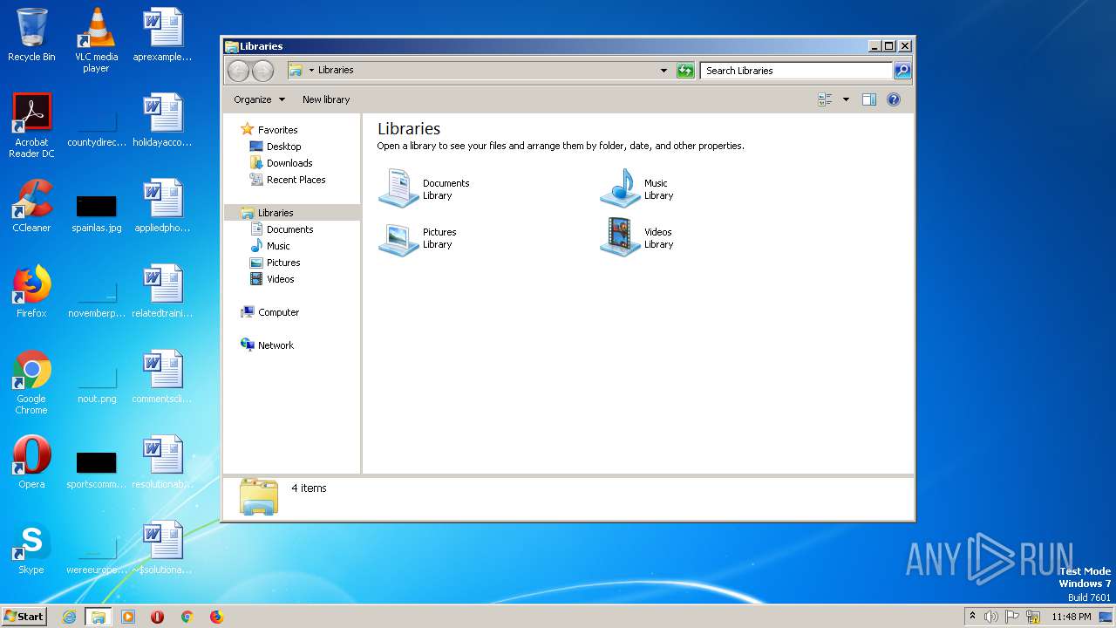Screen dimensions: 1116x628
Task: Open the Pictures library icon
Action: click(x=398, y=237)
